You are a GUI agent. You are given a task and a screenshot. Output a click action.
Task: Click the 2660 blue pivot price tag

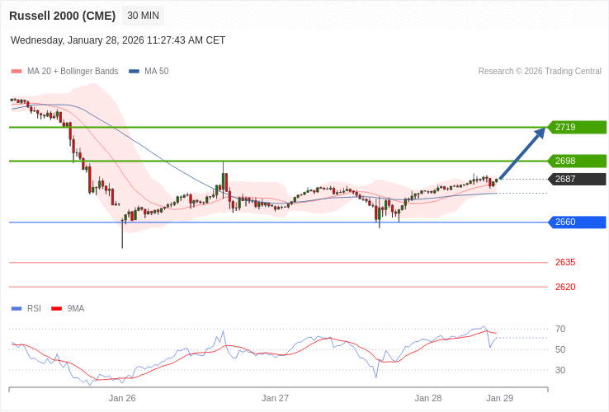pos(577,222)
